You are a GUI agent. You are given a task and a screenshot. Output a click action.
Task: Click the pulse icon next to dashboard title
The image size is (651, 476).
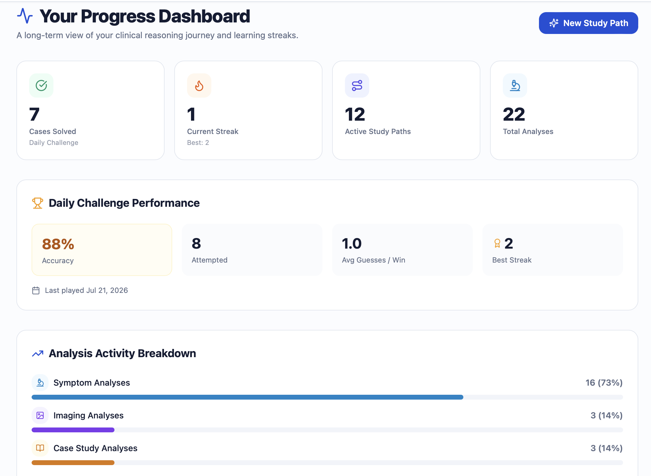25,16
